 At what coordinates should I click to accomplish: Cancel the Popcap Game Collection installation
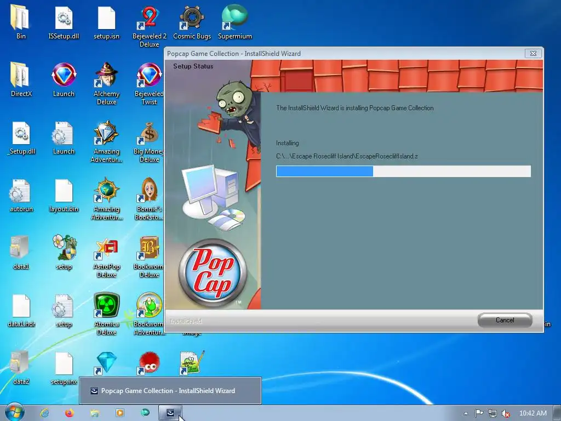(505, 320)
